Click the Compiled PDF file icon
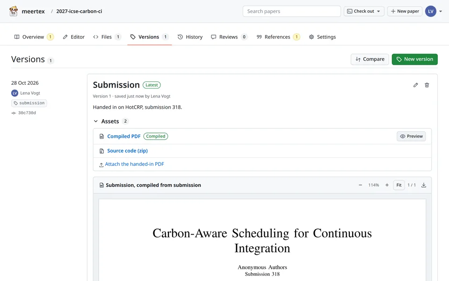The width and height of the screenshot is (449, 281). coord(101,136)
